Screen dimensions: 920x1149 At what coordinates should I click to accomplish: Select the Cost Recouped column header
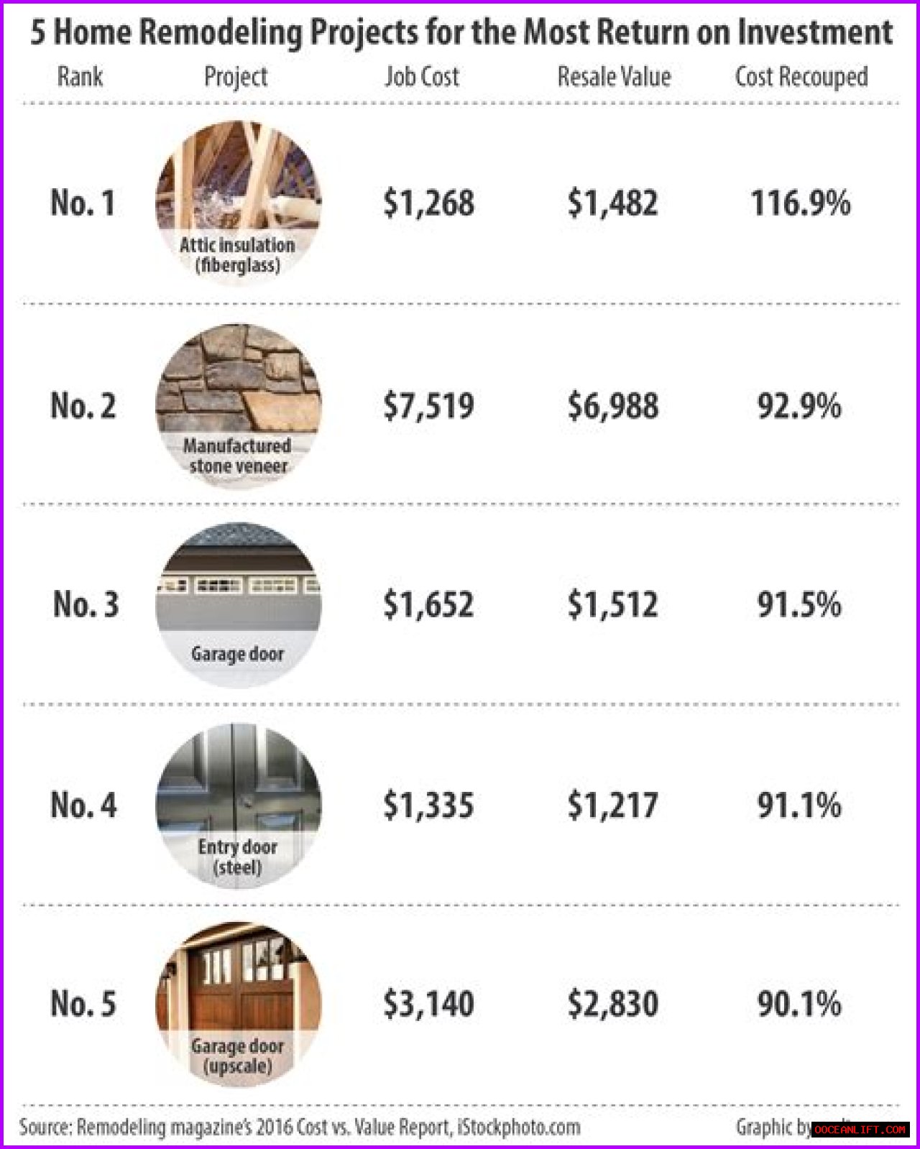click(801, 77)
